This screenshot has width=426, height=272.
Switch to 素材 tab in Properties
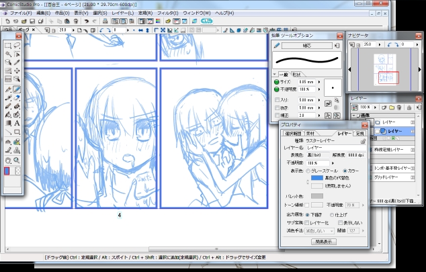click(310, 133)
